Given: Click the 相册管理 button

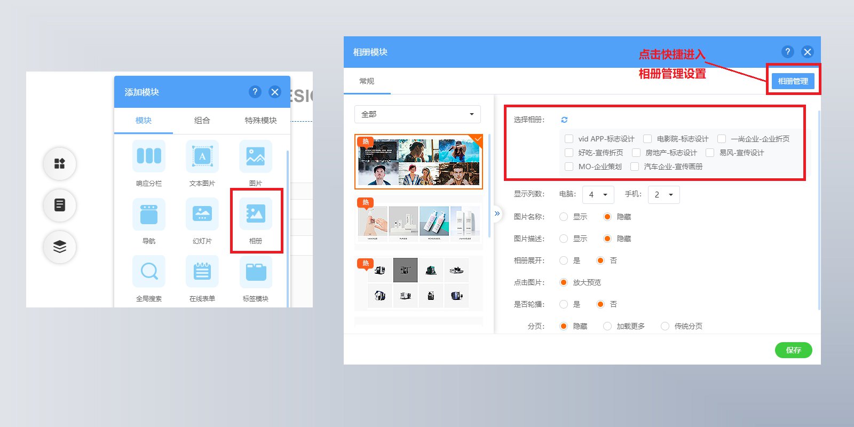Looking at the screenshot, I should click(793, 81).
